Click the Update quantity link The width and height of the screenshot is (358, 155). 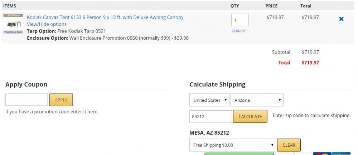[238, 31]
